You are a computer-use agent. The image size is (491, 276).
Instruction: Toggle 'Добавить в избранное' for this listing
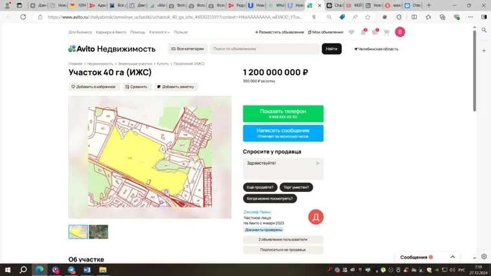(93, 87)
